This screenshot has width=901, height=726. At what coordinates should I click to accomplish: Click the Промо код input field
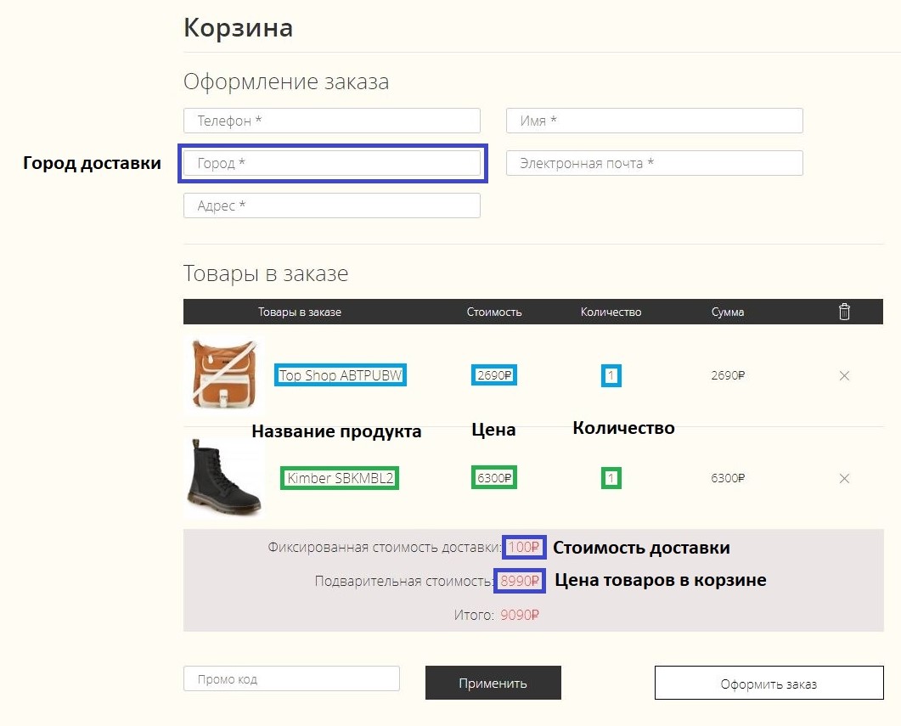click(291, 679)
